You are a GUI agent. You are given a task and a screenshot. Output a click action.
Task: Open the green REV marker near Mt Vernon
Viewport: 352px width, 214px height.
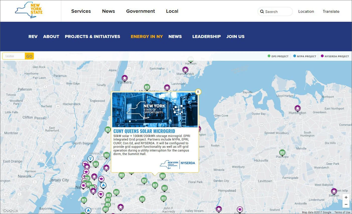click(147, 87)
